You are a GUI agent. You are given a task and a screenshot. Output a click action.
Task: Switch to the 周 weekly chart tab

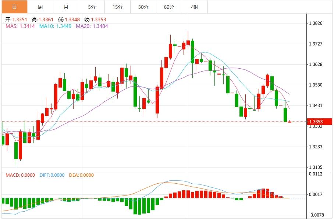[x=40, y=7]
